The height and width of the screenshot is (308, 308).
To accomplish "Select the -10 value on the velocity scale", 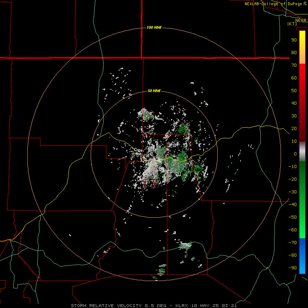I will pos(293,167).
